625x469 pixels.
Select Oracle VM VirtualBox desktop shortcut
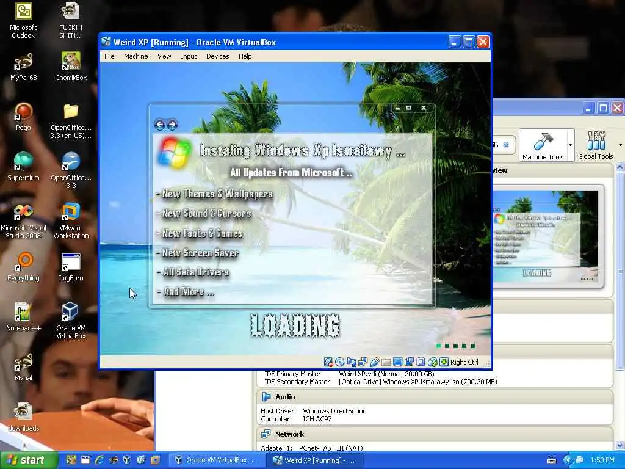(x=71, y=321)
